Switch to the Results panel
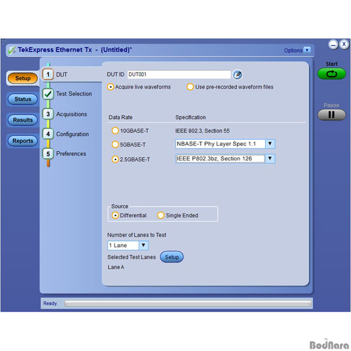The image size is (351, 351). click(x=23, y=120)
